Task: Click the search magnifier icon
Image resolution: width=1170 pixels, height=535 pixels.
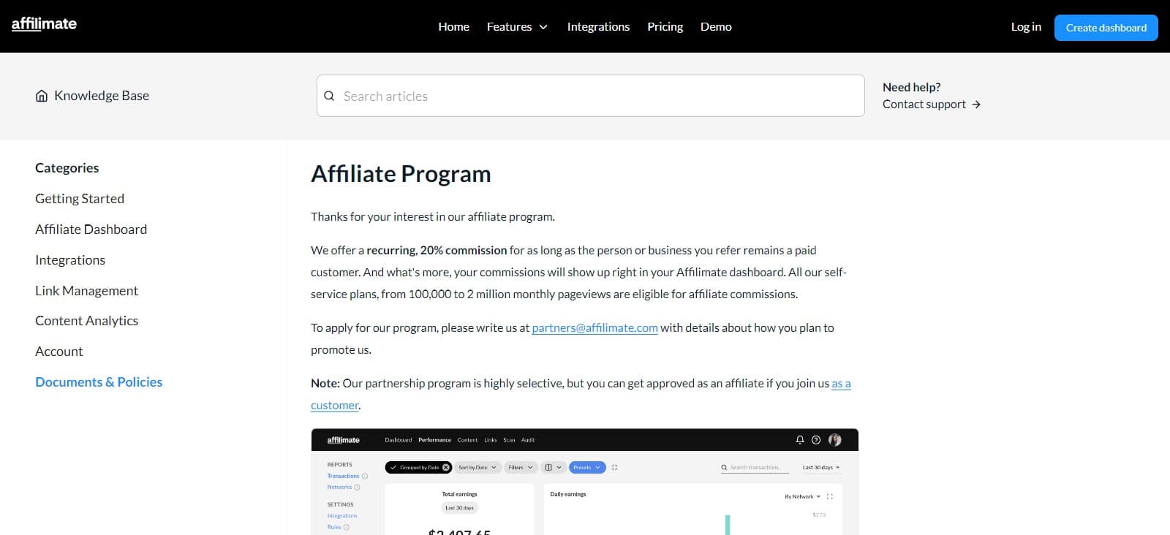Action: [329, 96]
